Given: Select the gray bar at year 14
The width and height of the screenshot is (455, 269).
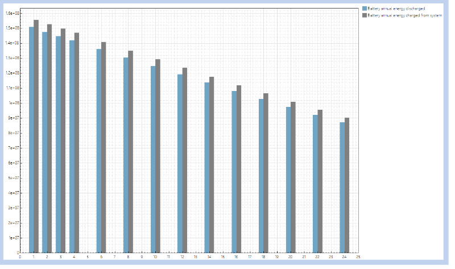Looking at the screenshot, I should (212, 164).
